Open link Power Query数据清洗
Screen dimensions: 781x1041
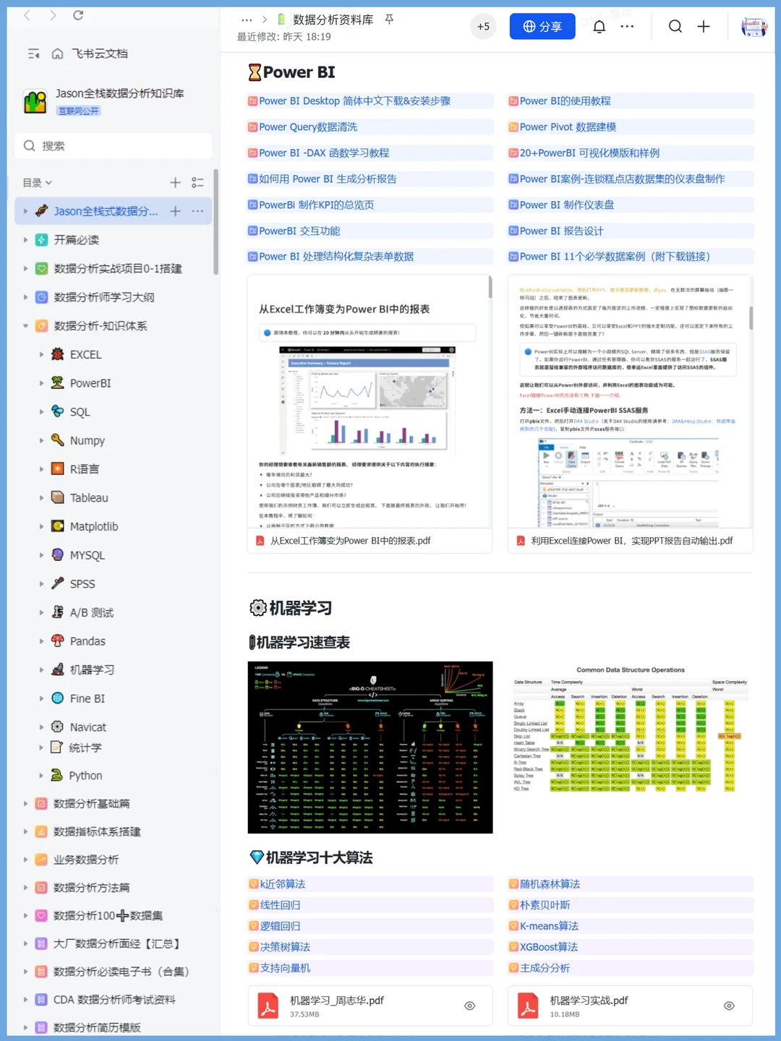[308, 127]
